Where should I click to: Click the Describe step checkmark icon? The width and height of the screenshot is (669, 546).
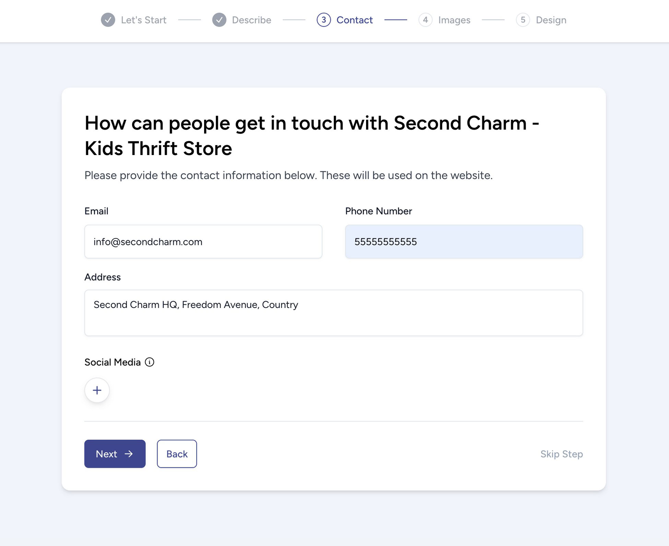click(219, 20)
